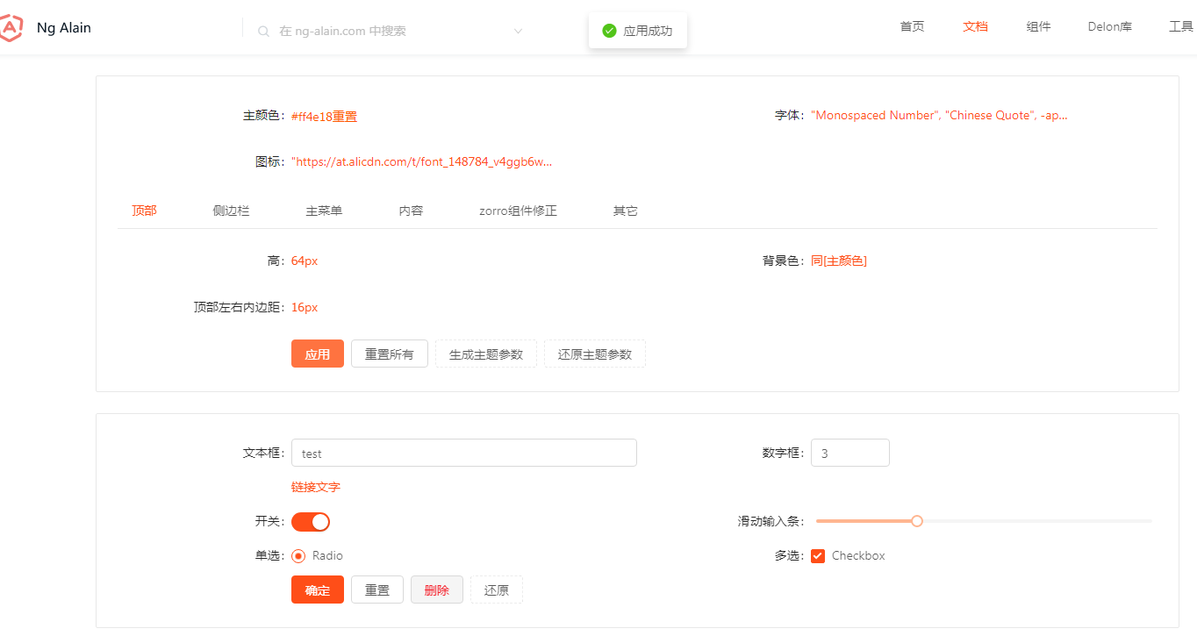The image size is (1197, 636).
Task: Open the Delon库 menu item
Action: pyautogui.click(x=1108, y=26)
